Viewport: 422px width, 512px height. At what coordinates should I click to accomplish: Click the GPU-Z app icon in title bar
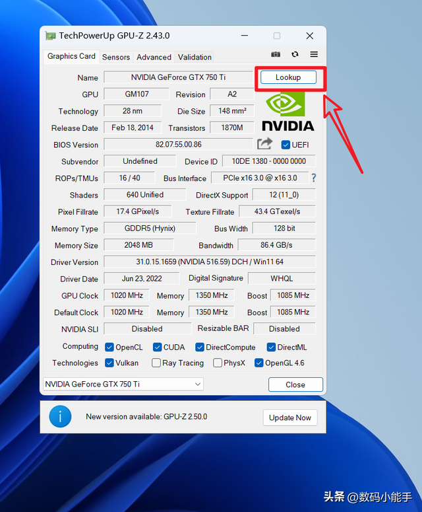[50, 36]
